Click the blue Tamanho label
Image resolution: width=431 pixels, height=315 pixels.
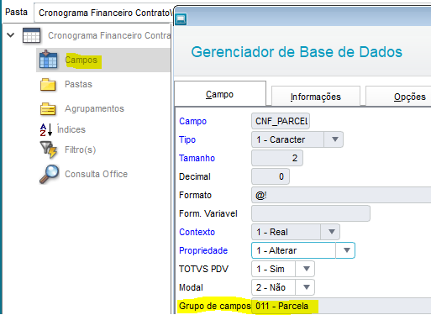point(197,158)
